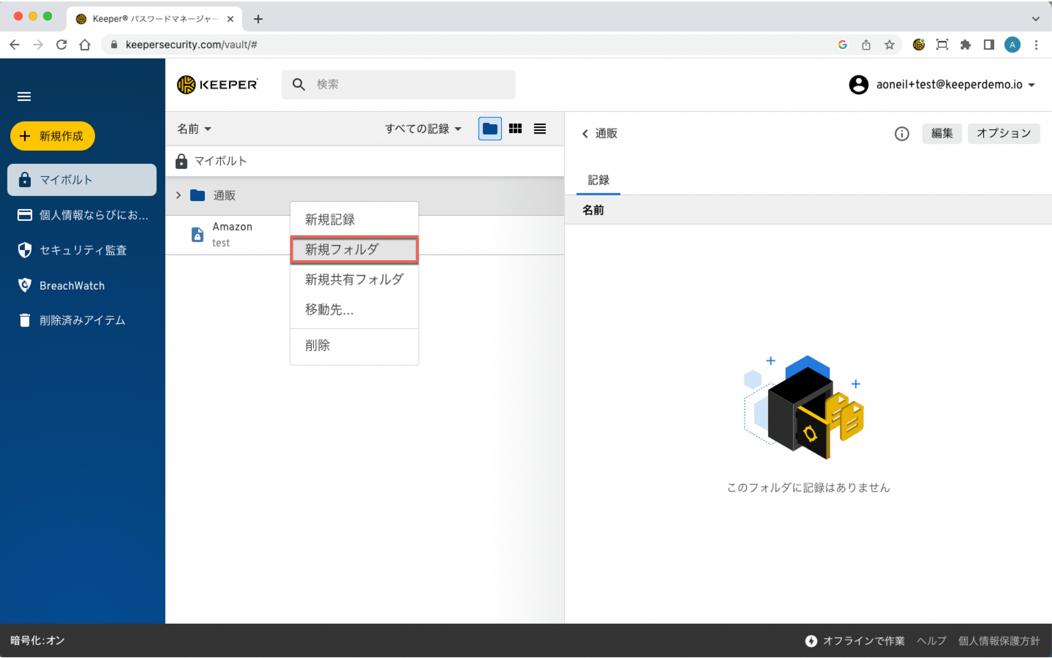1052x658 pixels.
Task: Click the 新規作成 button
Action: [x=53, y=136]
